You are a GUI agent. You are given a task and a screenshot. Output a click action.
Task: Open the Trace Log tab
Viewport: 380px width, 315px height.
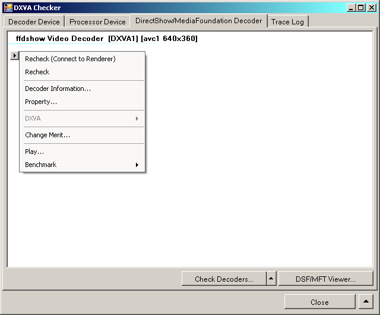[x=287, y=21]
